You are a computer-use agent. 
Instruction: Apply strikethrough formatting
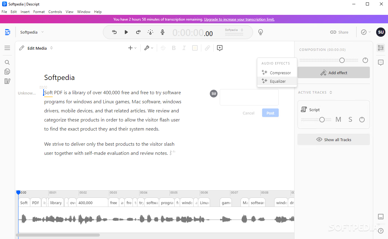pyautogui.click(x=163, y=48)
